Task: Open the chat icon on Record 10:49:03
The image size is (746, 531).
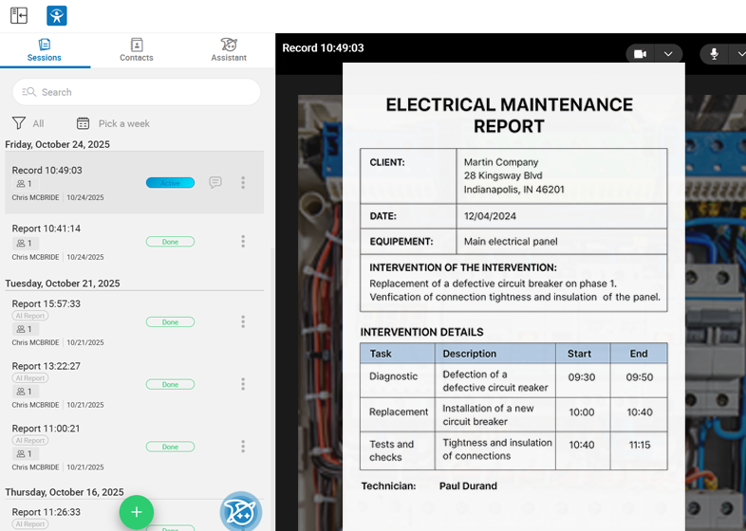Action: pyautogui.click(x=215, y=183)
